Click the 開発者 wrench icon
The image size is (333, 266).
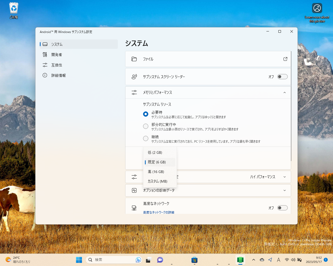(45, 55)
